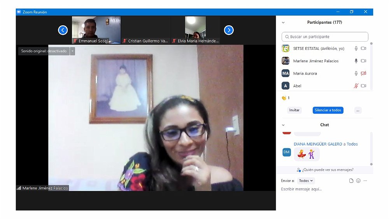Open the 'Todos' recipient dropdown
This screenshot has height=219, width=389.
306,181
